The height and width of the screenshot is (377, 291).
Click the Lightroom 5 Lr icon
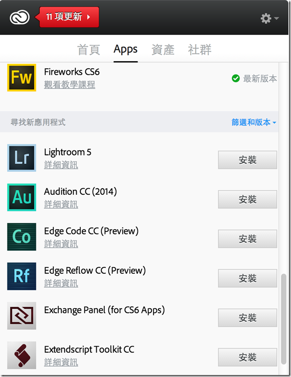21,158
